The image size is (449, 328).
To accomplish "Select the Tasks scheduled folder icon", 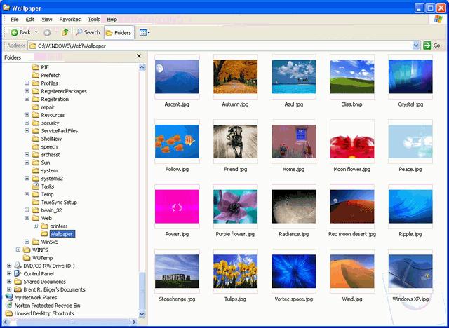I will click(x=36, y=186).
